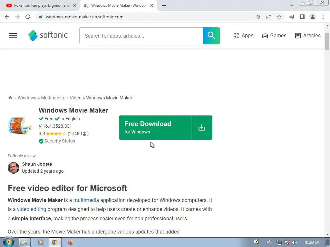The height and width of the screenshot is (247, 330).
Task: Open the 'video editing' hyperlink
Action: tap(32, 209)
